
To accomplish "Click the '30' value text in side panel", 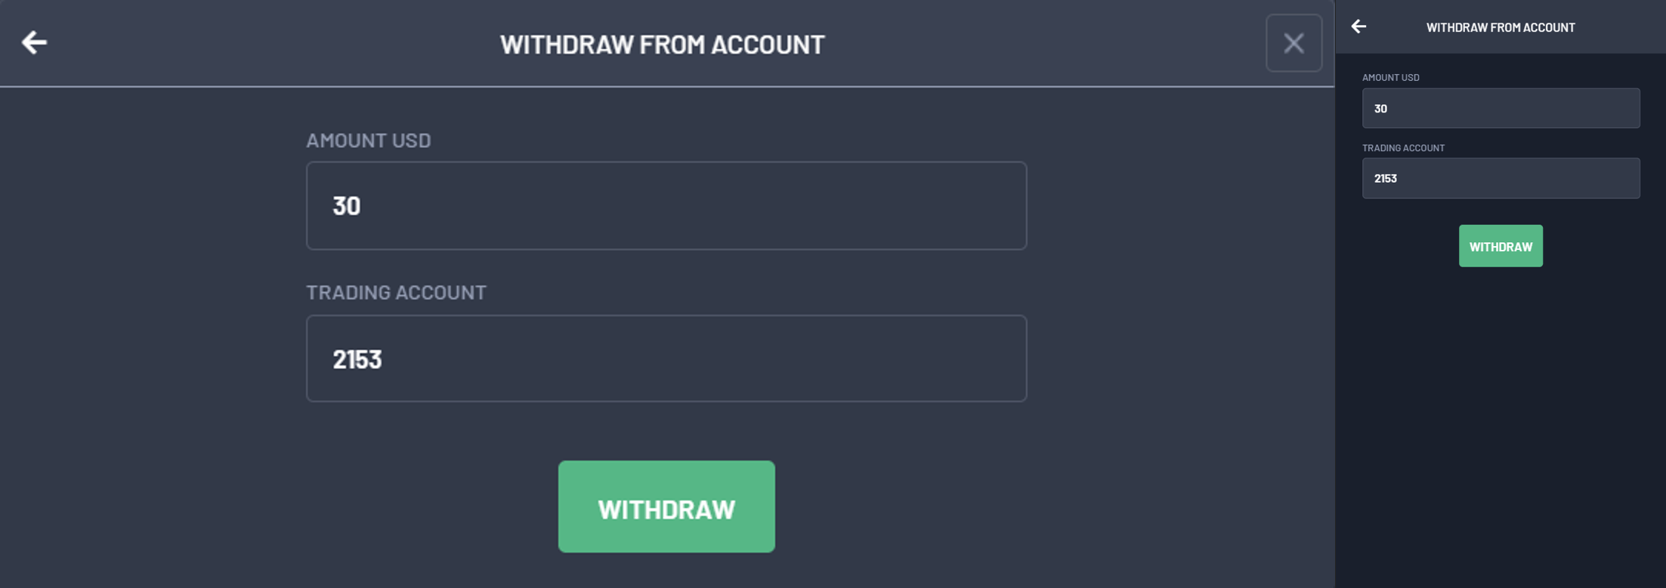I will pos(1380,109).
